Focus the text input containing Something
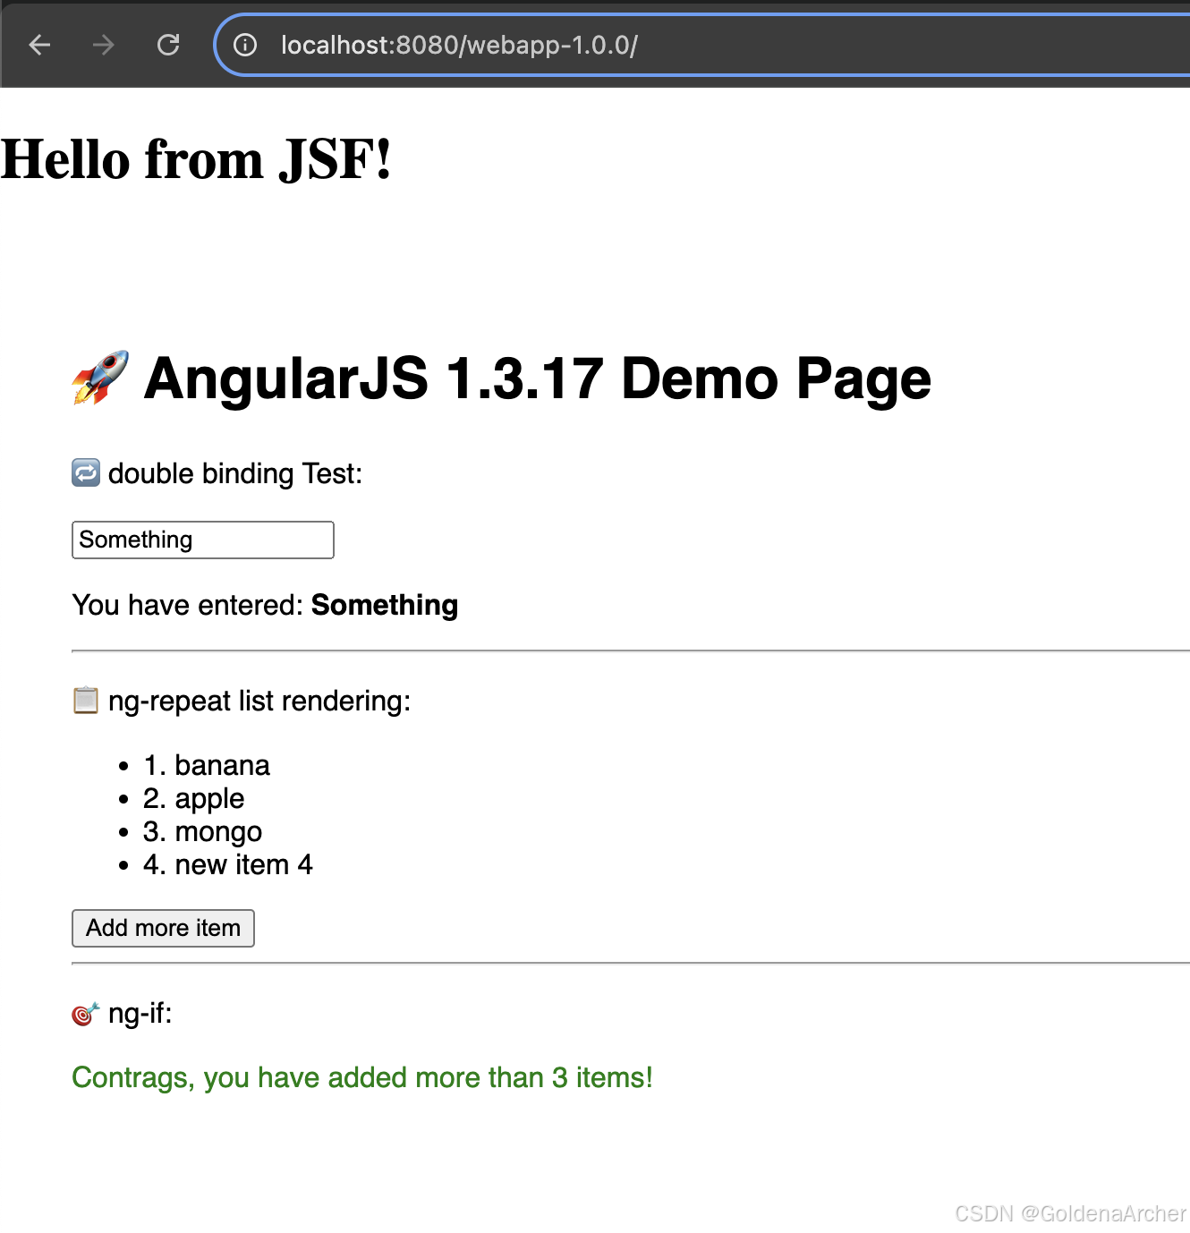 click(203, 540)
